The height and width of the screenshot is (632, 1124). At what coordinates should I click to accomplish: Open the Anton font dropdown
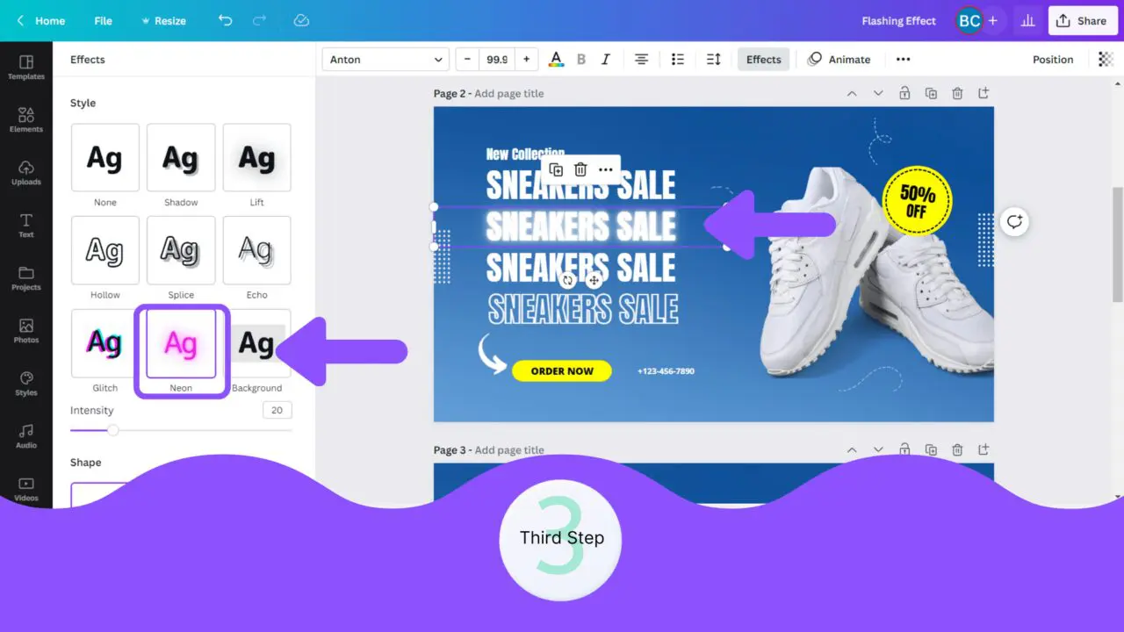pos(386,60)
